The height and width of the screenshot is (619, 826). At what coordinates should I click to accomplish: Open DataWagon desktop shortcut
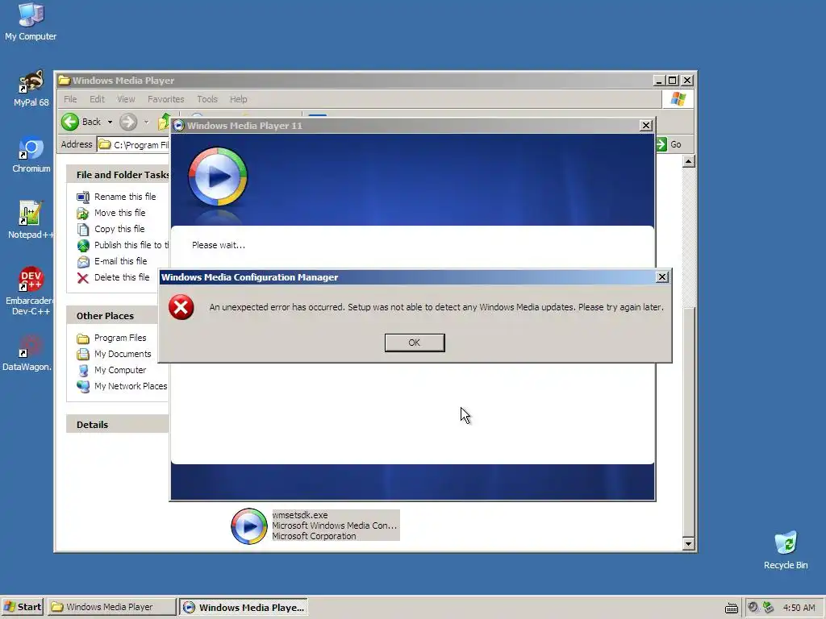point(27,353)
